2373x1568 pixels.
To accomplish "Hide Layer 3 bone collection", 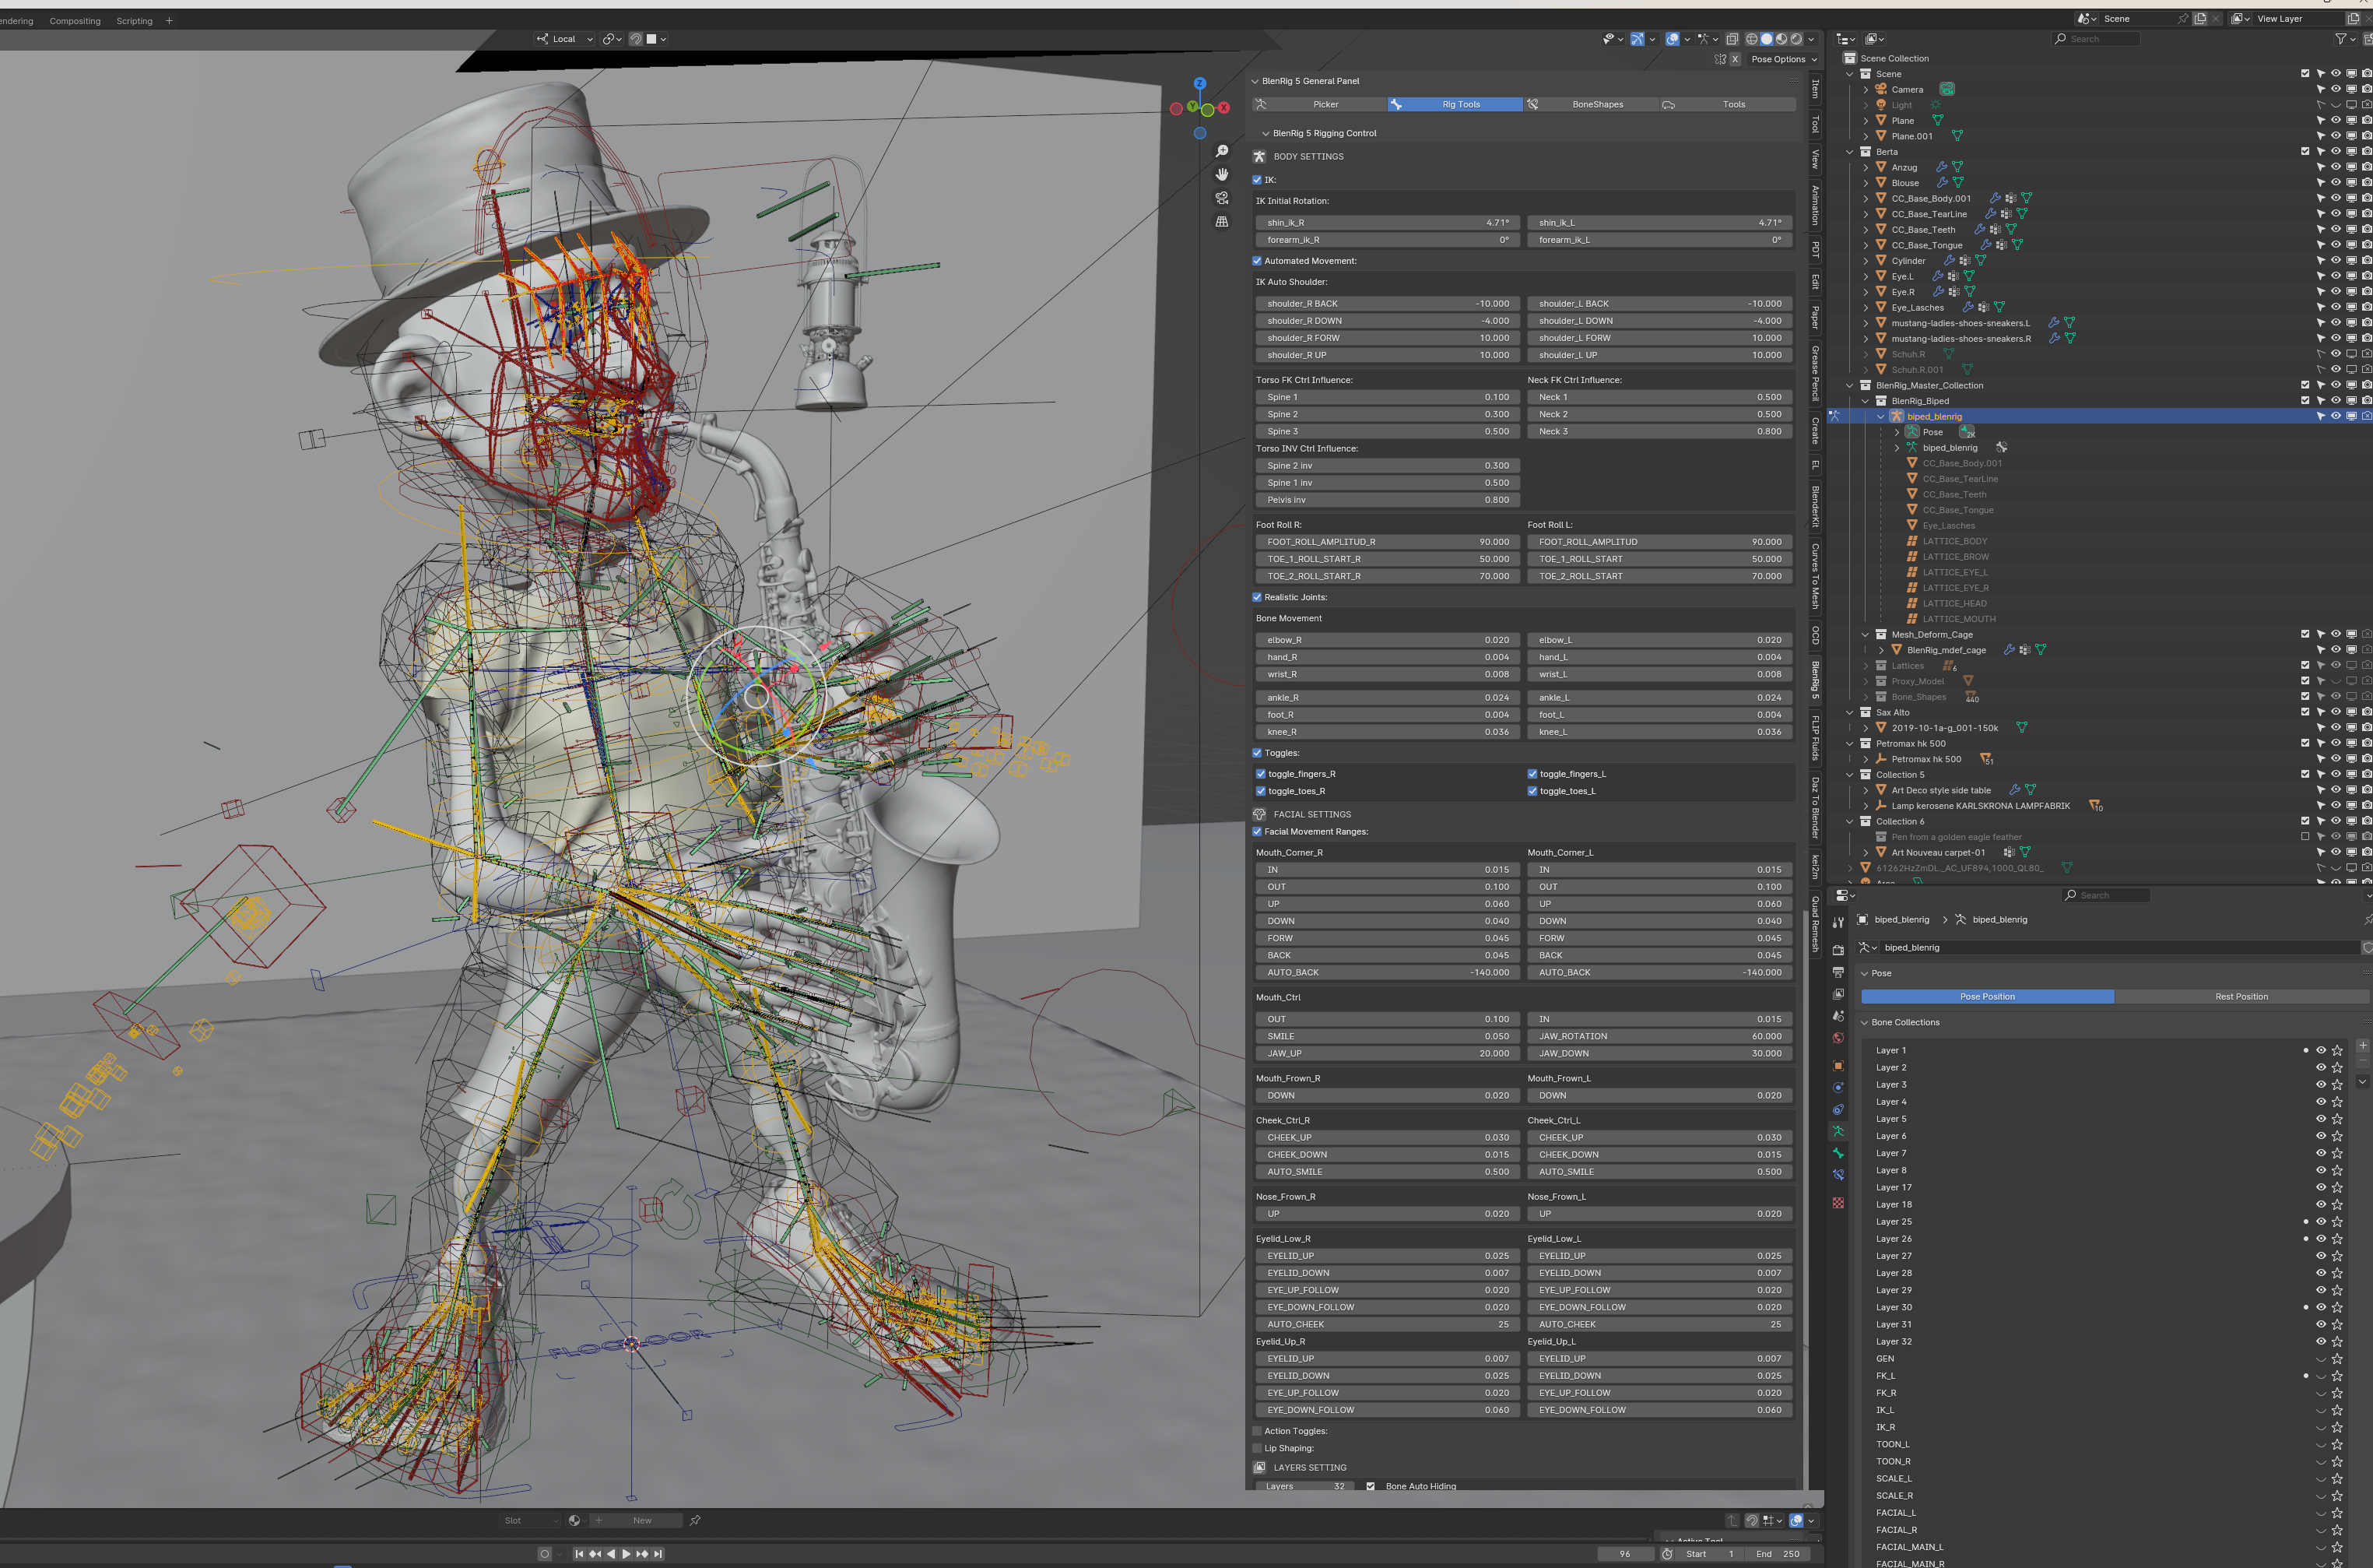I will (x=2320, y=1084).
